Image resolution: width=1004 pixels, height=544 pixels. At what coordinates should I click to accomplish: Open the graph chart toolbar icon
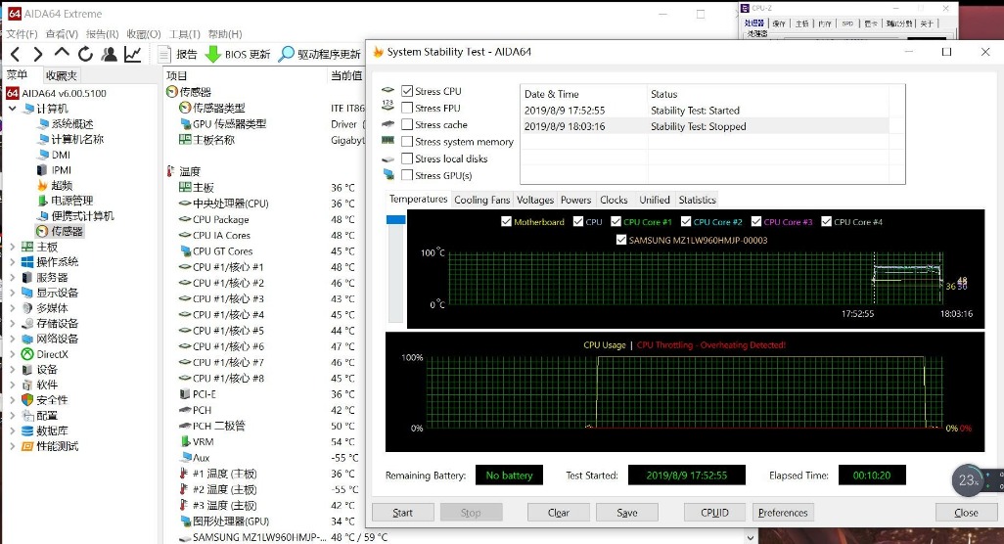coord(132,55)
